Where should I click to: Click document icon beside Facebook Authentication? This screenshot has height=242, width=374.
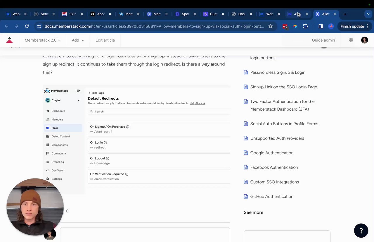246,167
